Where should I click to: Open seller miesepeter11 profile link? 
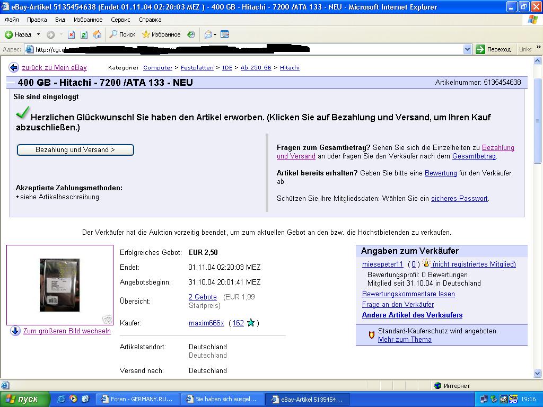[x=383, y=264]
